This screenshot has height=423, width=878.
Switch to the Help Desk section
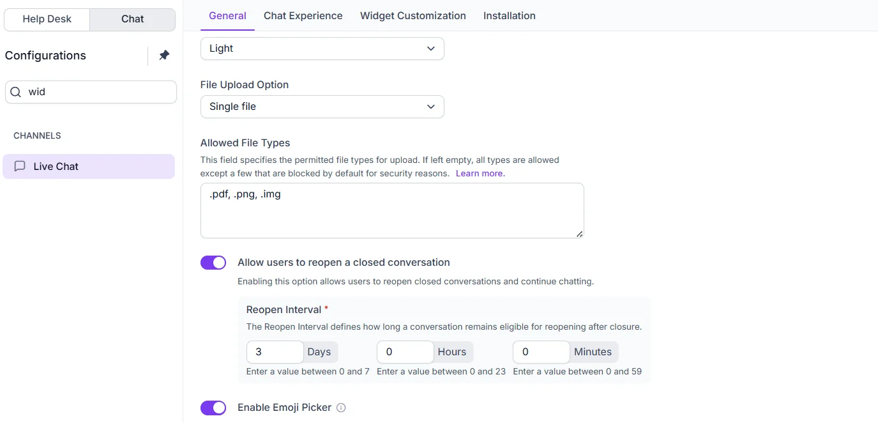coord(47,19)
